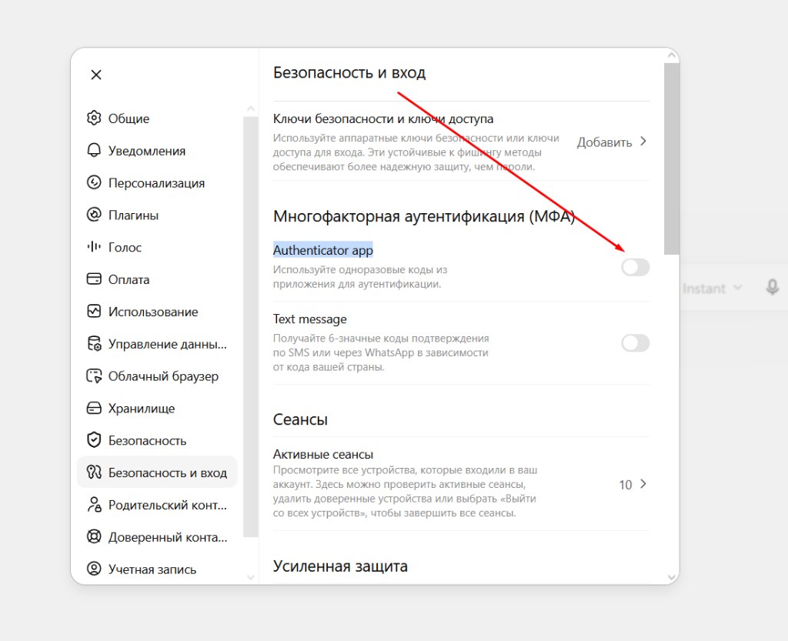Click the content pane scroll up arrow

[671, 55]
